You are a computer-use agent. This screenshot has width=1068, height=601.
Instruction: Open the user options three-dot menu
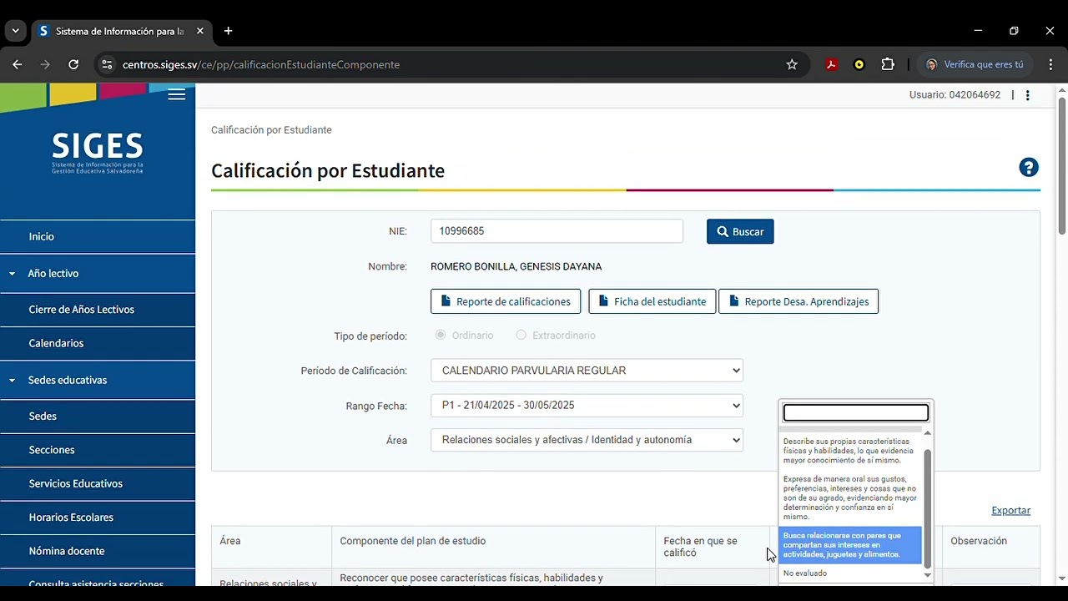click(x=1028, y=95)
